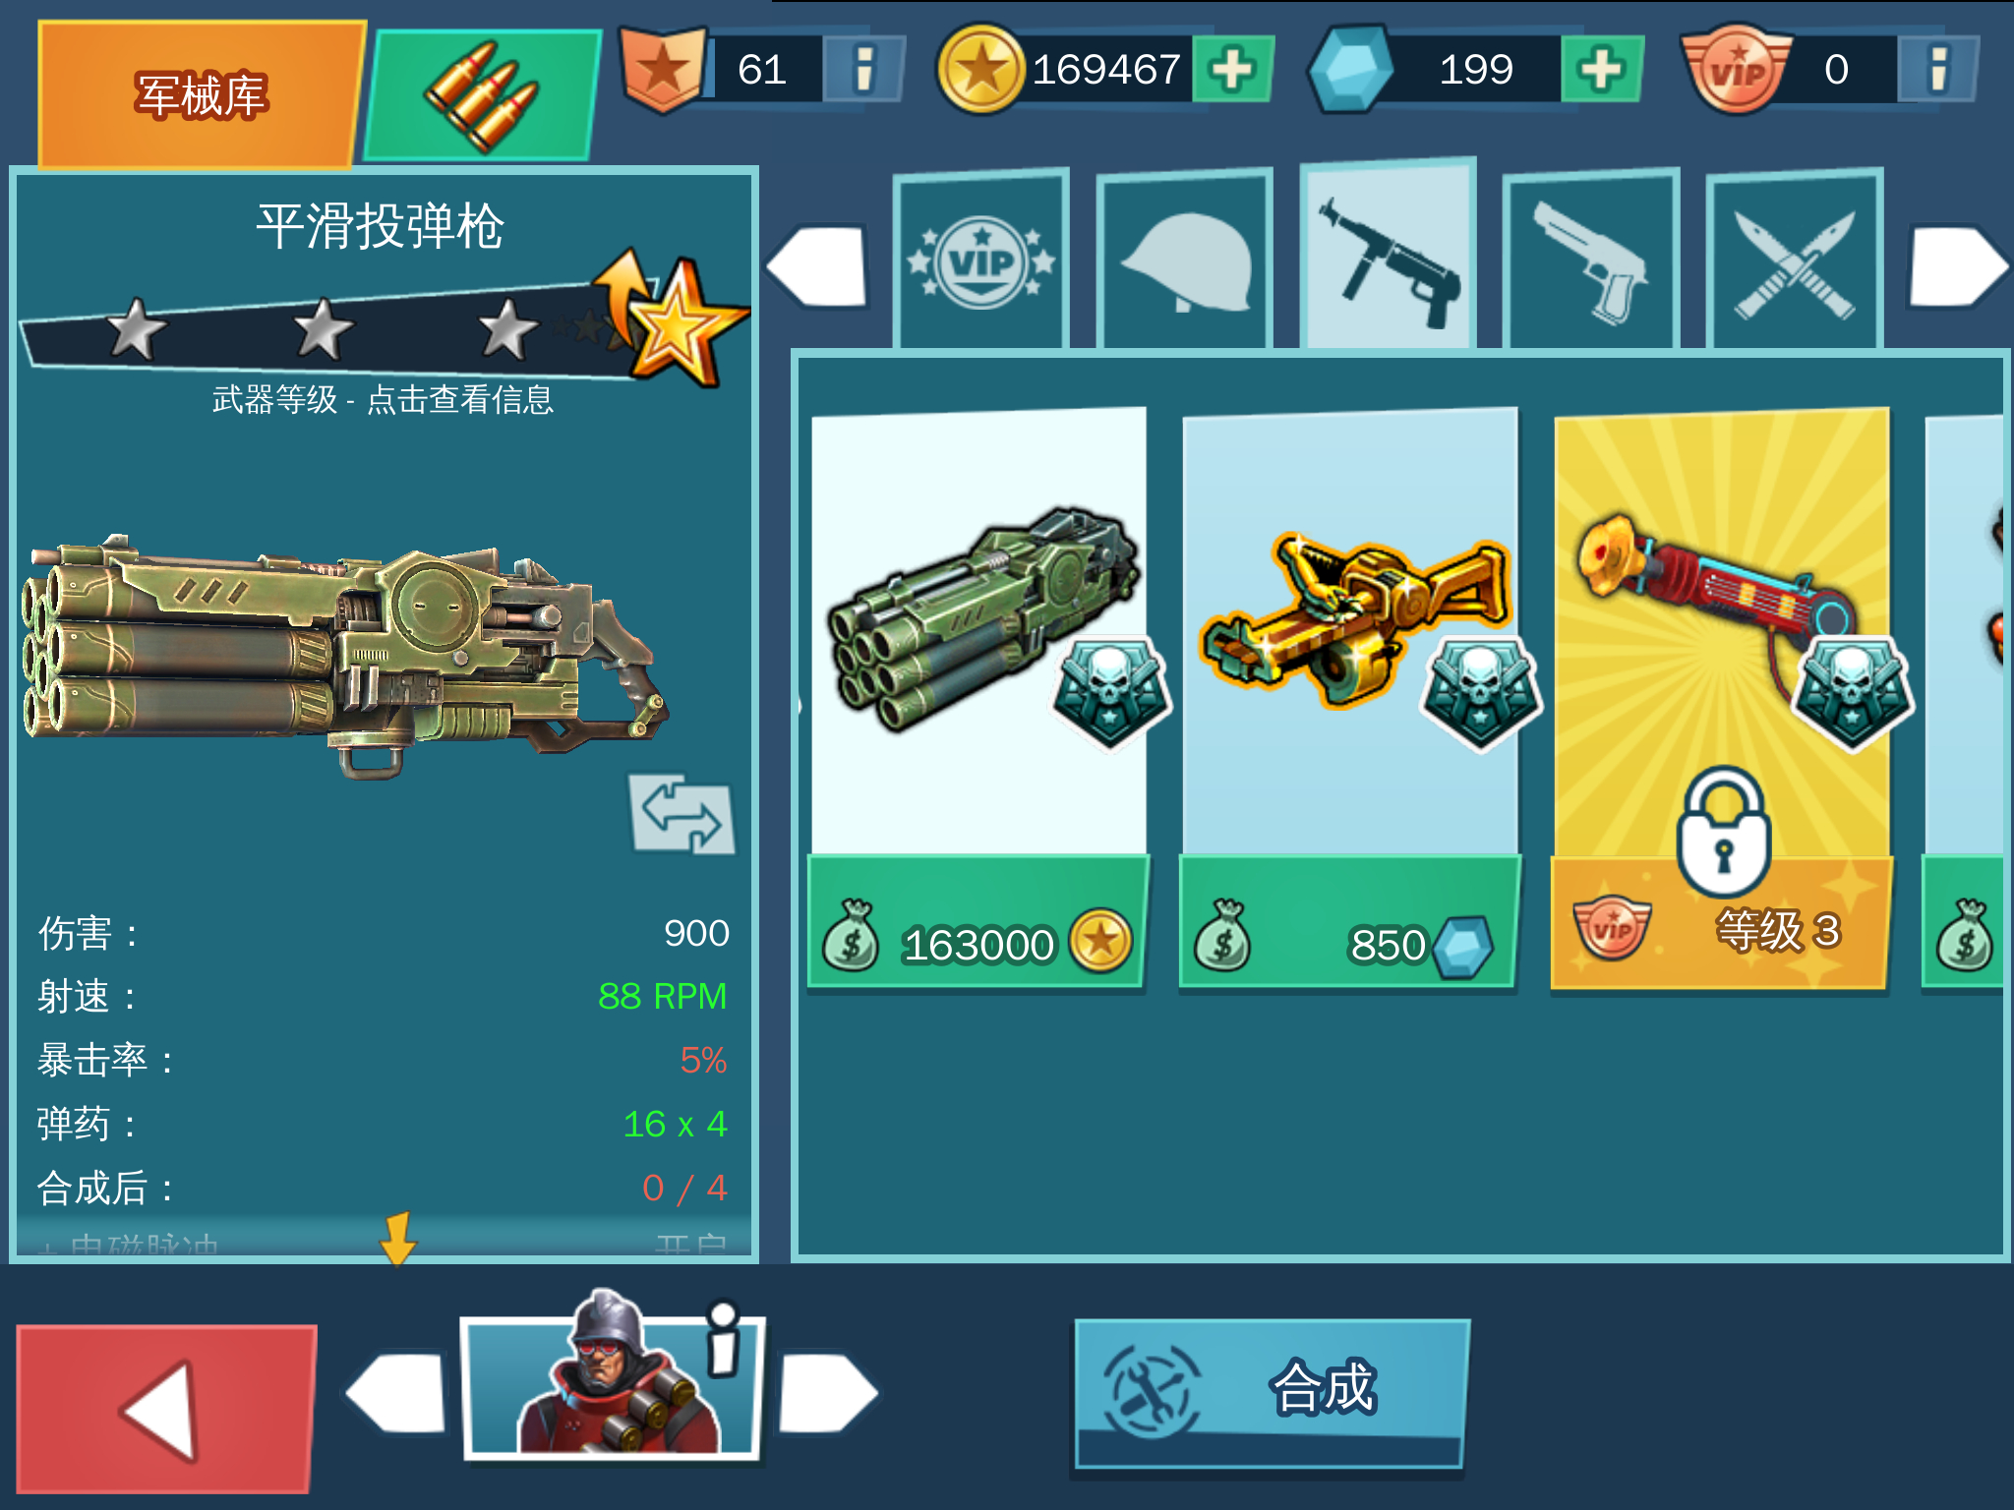
Task: Select the VIP weapons category
Action: point(981,261)
